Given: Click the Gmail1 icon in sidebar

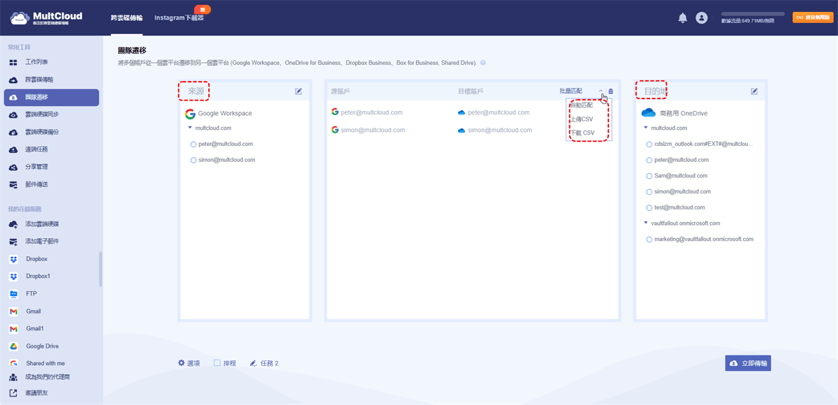Looking at the screenshot, I should coord(13,329).
